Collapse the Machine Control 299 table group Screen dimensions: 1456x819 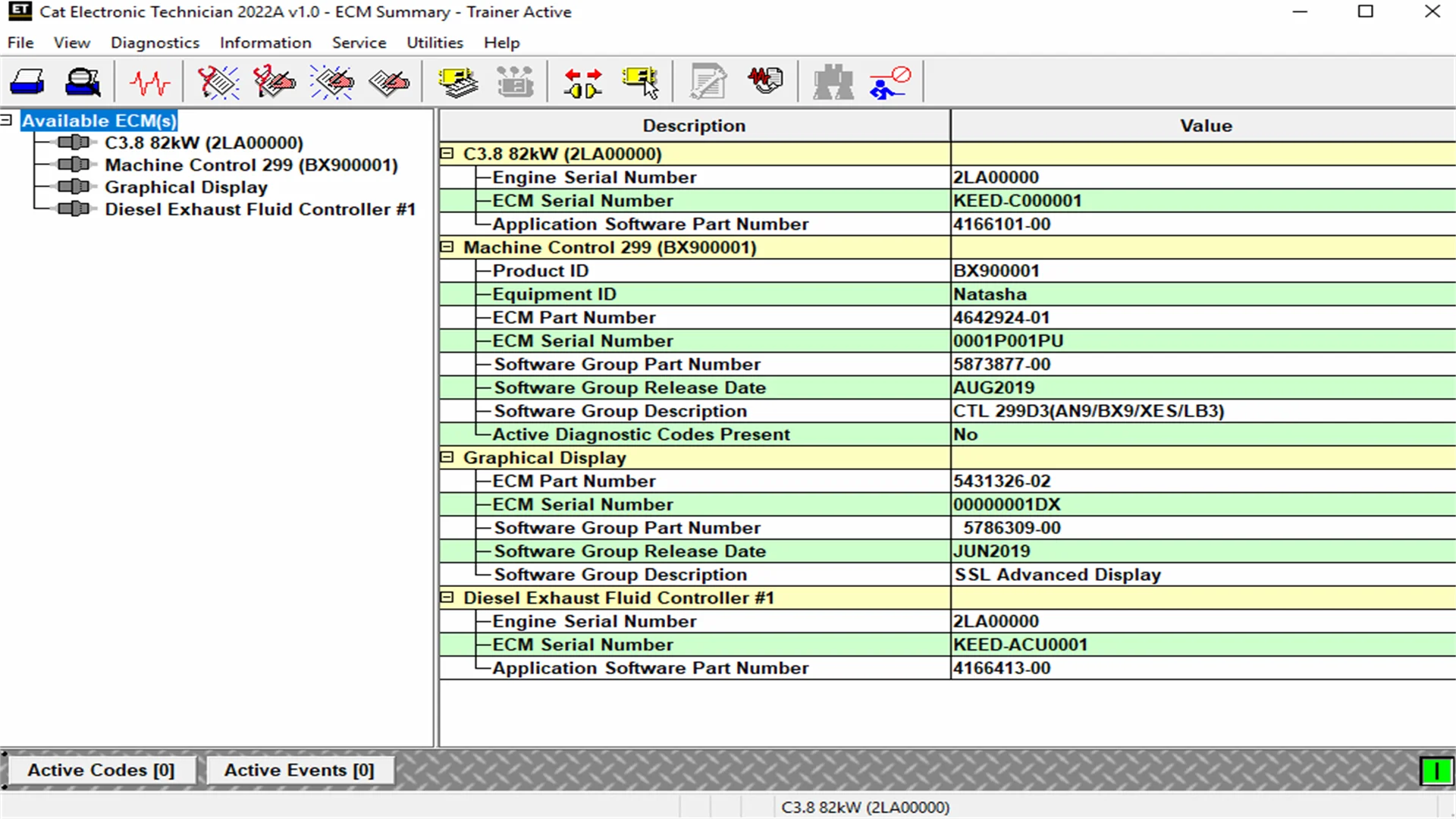pos(447,246)
